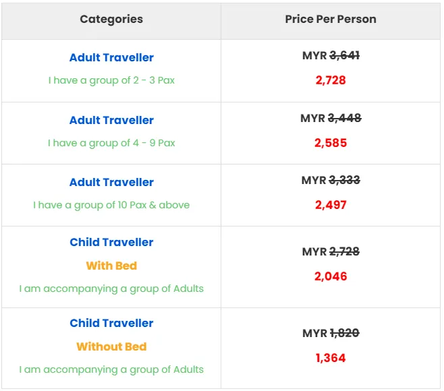Click Child Traveller heading above 'Without Bed'
The height and width of the screenshot is (391, 444).
111,324
